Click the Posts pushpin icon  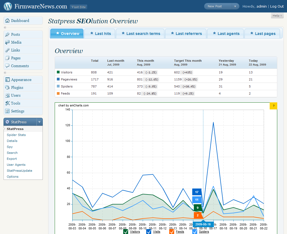[7, 35]
